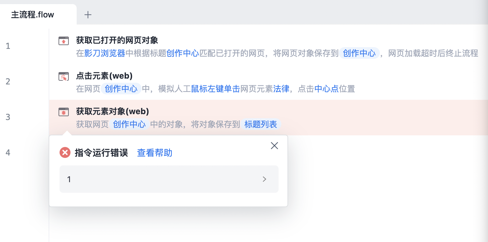
Task: Click 影刀浏览器 link in step 1
Action: point(105,53)
